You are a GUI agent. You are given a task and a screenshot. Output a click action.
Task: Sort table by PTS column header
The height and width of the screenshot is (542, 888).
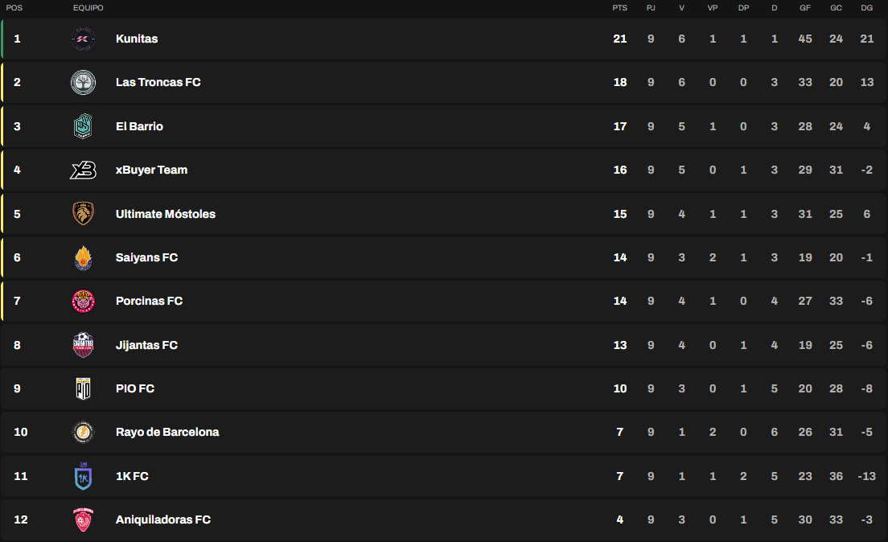click(619, 8)
